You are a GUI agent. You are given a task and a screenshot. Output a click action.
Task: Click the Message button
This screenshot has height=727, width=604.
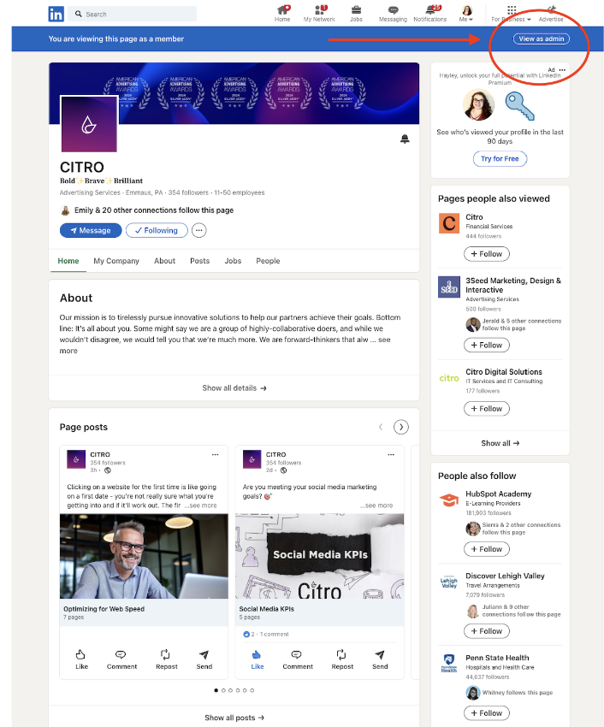click(x=91, y=230)
